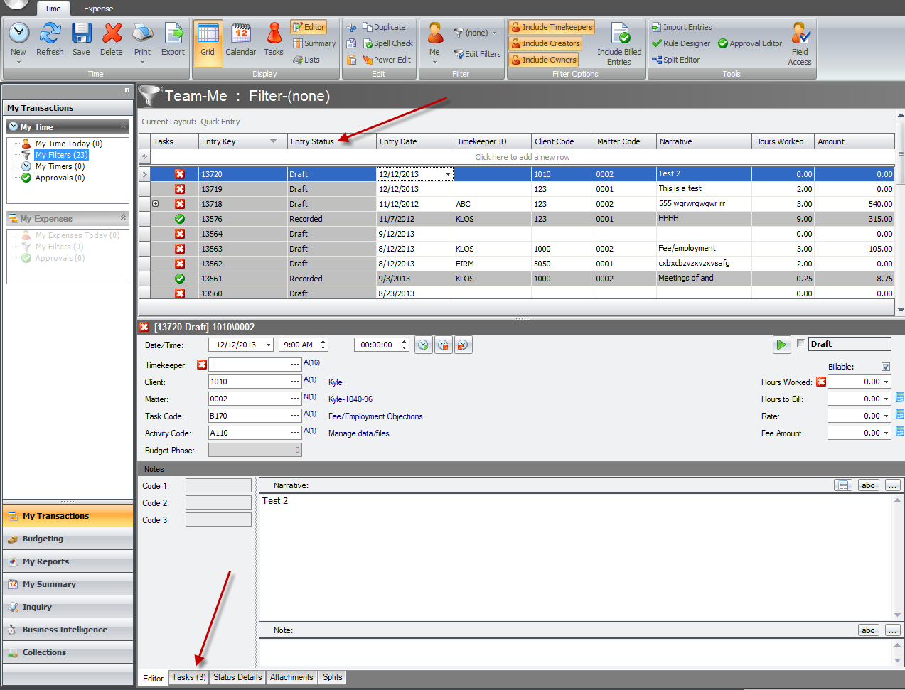Disable the Include Timekeepers filter option
Image resolution: width=905 pixels, height=690 pixels.
[551, 26]
